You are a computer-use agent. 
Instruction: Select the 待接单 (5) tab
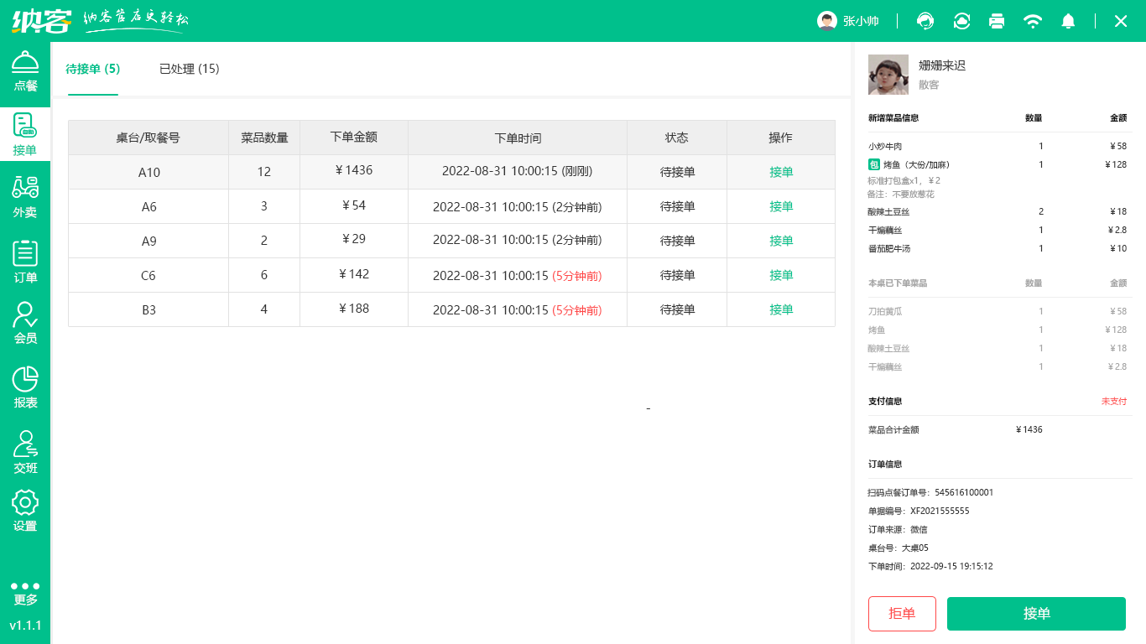(93, 69)
